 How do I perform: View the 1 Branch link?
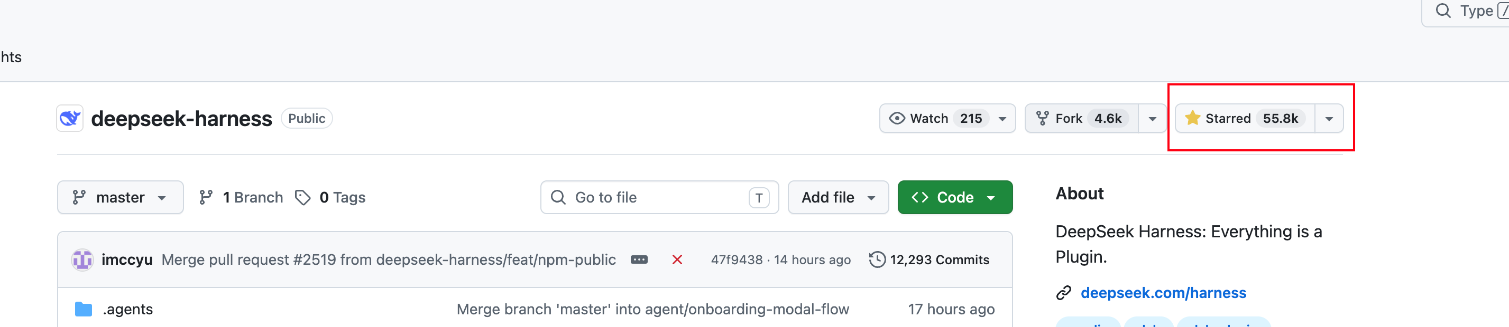241,197
